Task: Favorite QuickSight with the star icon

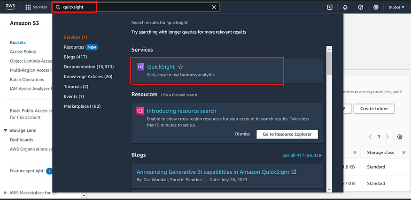Action: (180, 67)
